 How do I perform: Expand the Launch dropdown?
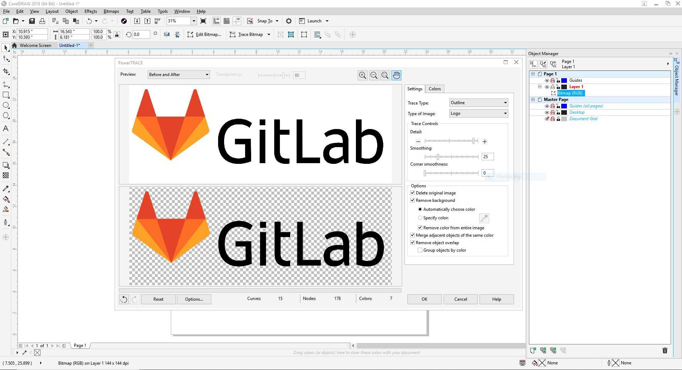click(327, 21)
